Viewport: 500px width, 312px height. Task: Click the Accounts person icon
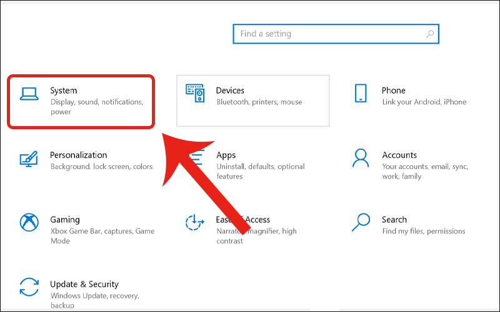(361, 158)
